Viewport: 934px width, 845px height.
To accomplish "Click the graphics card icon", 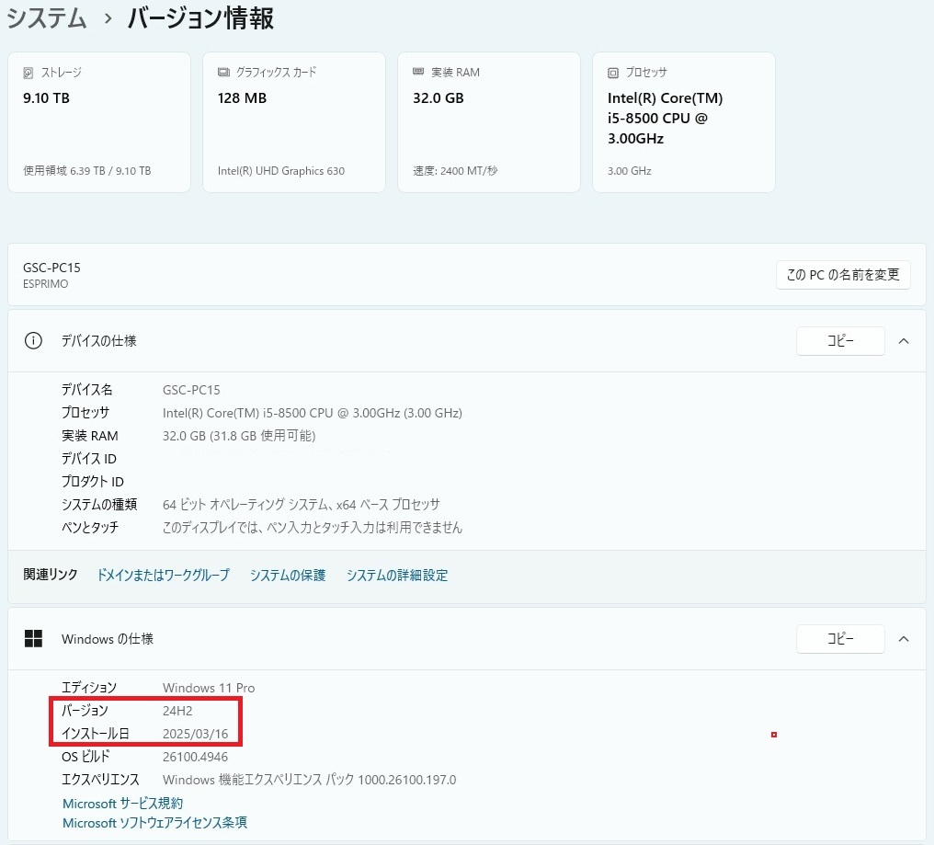I will [x=223, y=73].
